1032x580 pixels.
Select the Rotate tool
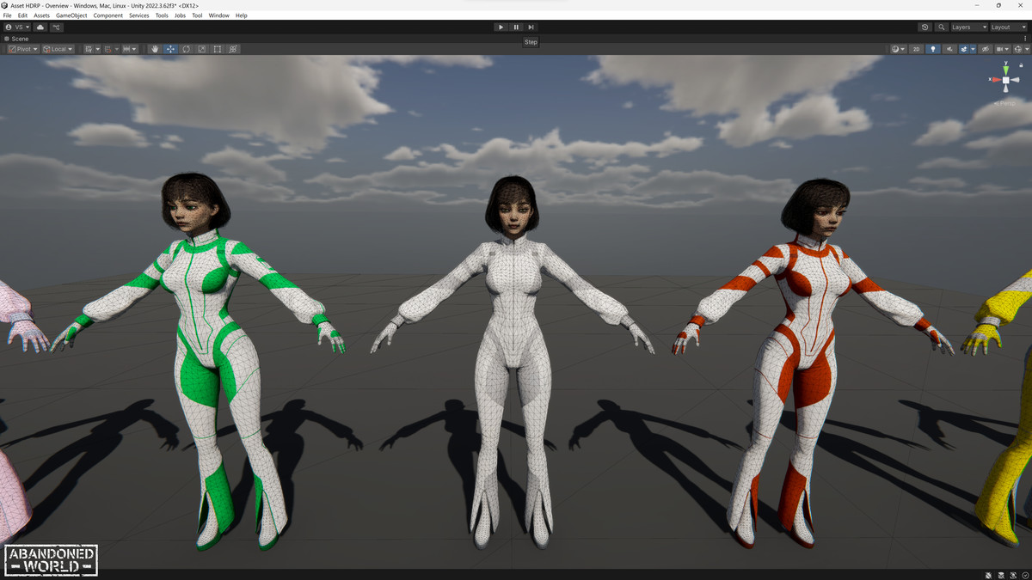pos(186,49)
